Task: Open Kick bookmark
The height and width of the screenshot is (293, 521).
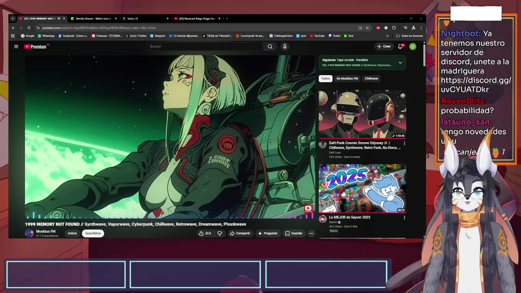Action: click(x=348, y=36)
